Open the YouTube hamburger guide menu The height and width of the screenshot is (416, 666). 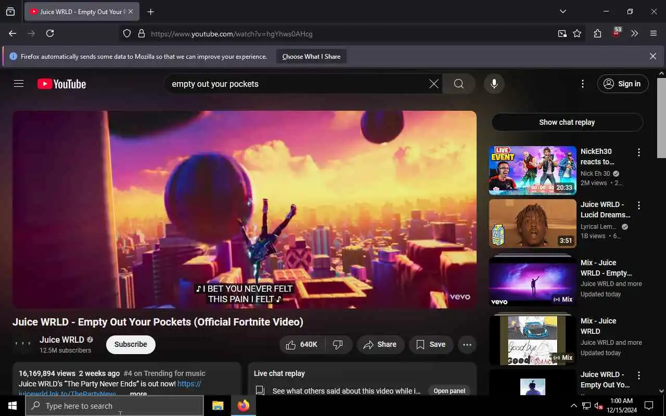point(19,84)
